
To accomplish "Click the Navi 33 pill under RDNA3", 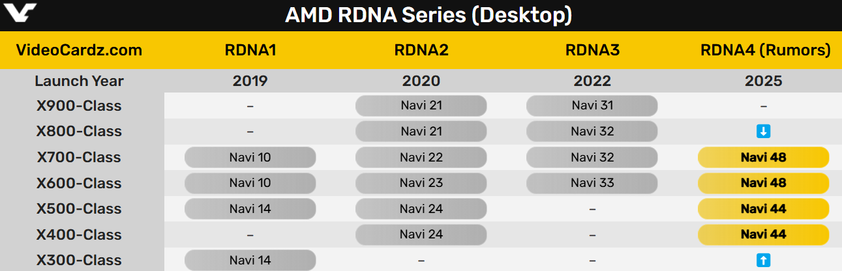I will (x=592, y=183).
